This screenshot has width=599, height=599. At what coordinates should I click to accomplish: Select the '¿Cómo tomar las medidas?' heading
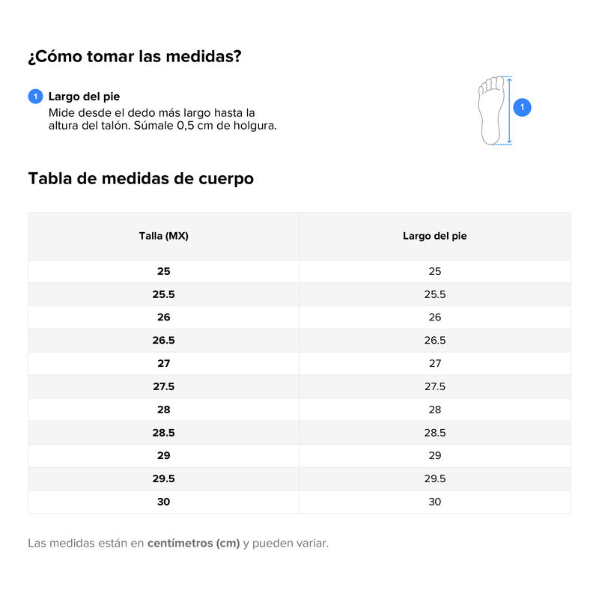(134, 57)
